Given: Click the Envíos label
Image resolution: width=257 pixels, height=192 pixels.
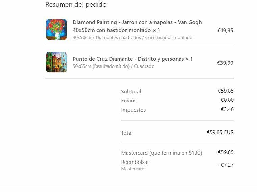Looking at the screenshot, I should [128, 101].
